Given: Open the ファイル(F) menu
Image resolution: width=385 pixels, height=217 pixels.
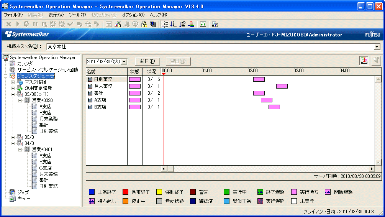Looking at the screenshot, I should tap(13, 15).
